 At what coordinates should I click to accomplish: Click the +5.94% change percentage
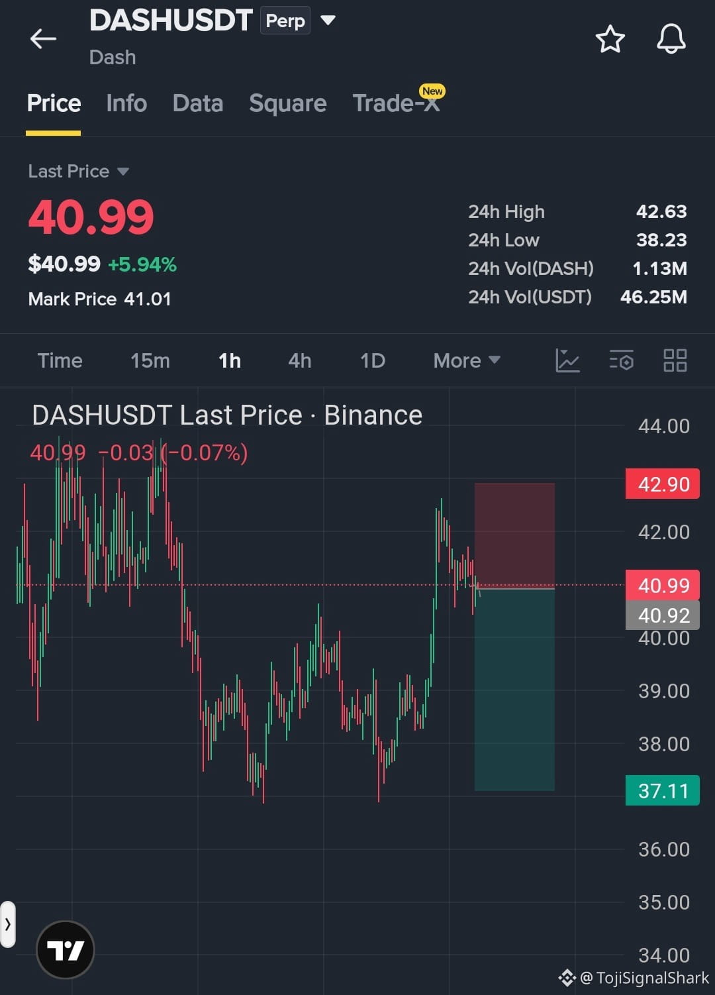(142, 264)
